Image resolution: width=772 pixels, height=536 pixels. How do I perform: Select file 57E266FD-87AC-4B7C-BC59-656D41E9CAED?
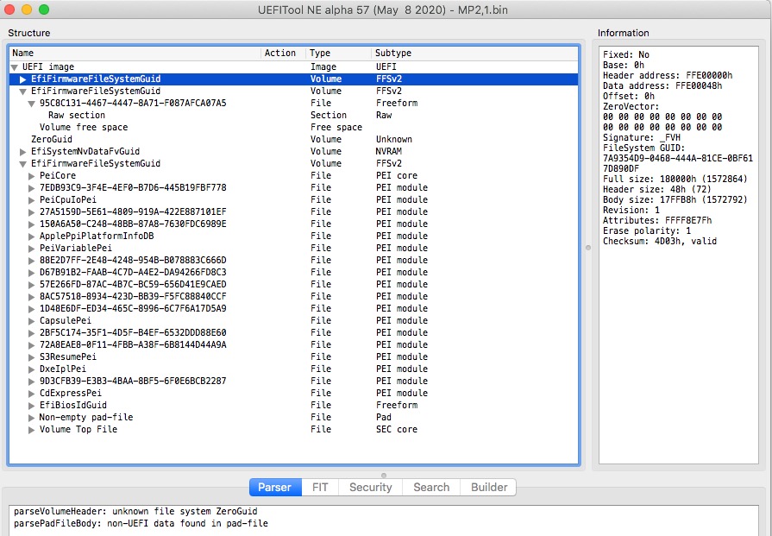click(x=294, y=284)
